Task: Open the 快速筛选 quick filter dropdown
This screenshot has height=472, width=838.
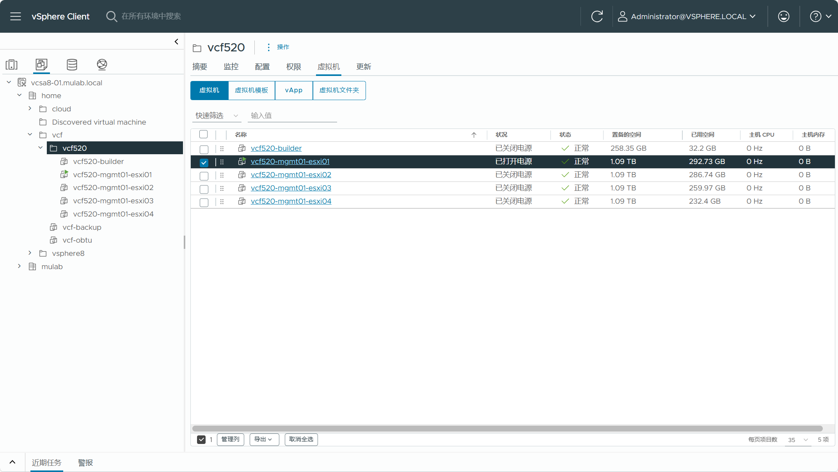Action: (217, 116)
